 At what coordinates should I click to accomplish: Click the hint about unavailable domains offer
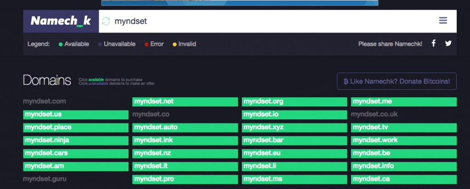point(116,83)
